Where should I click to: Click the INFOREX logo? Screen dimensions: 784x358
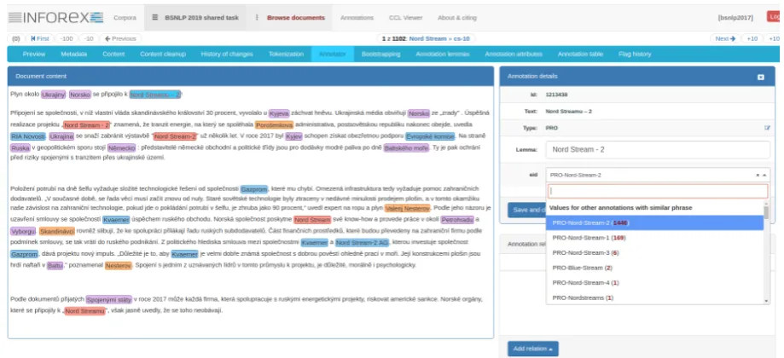[55, 18]
